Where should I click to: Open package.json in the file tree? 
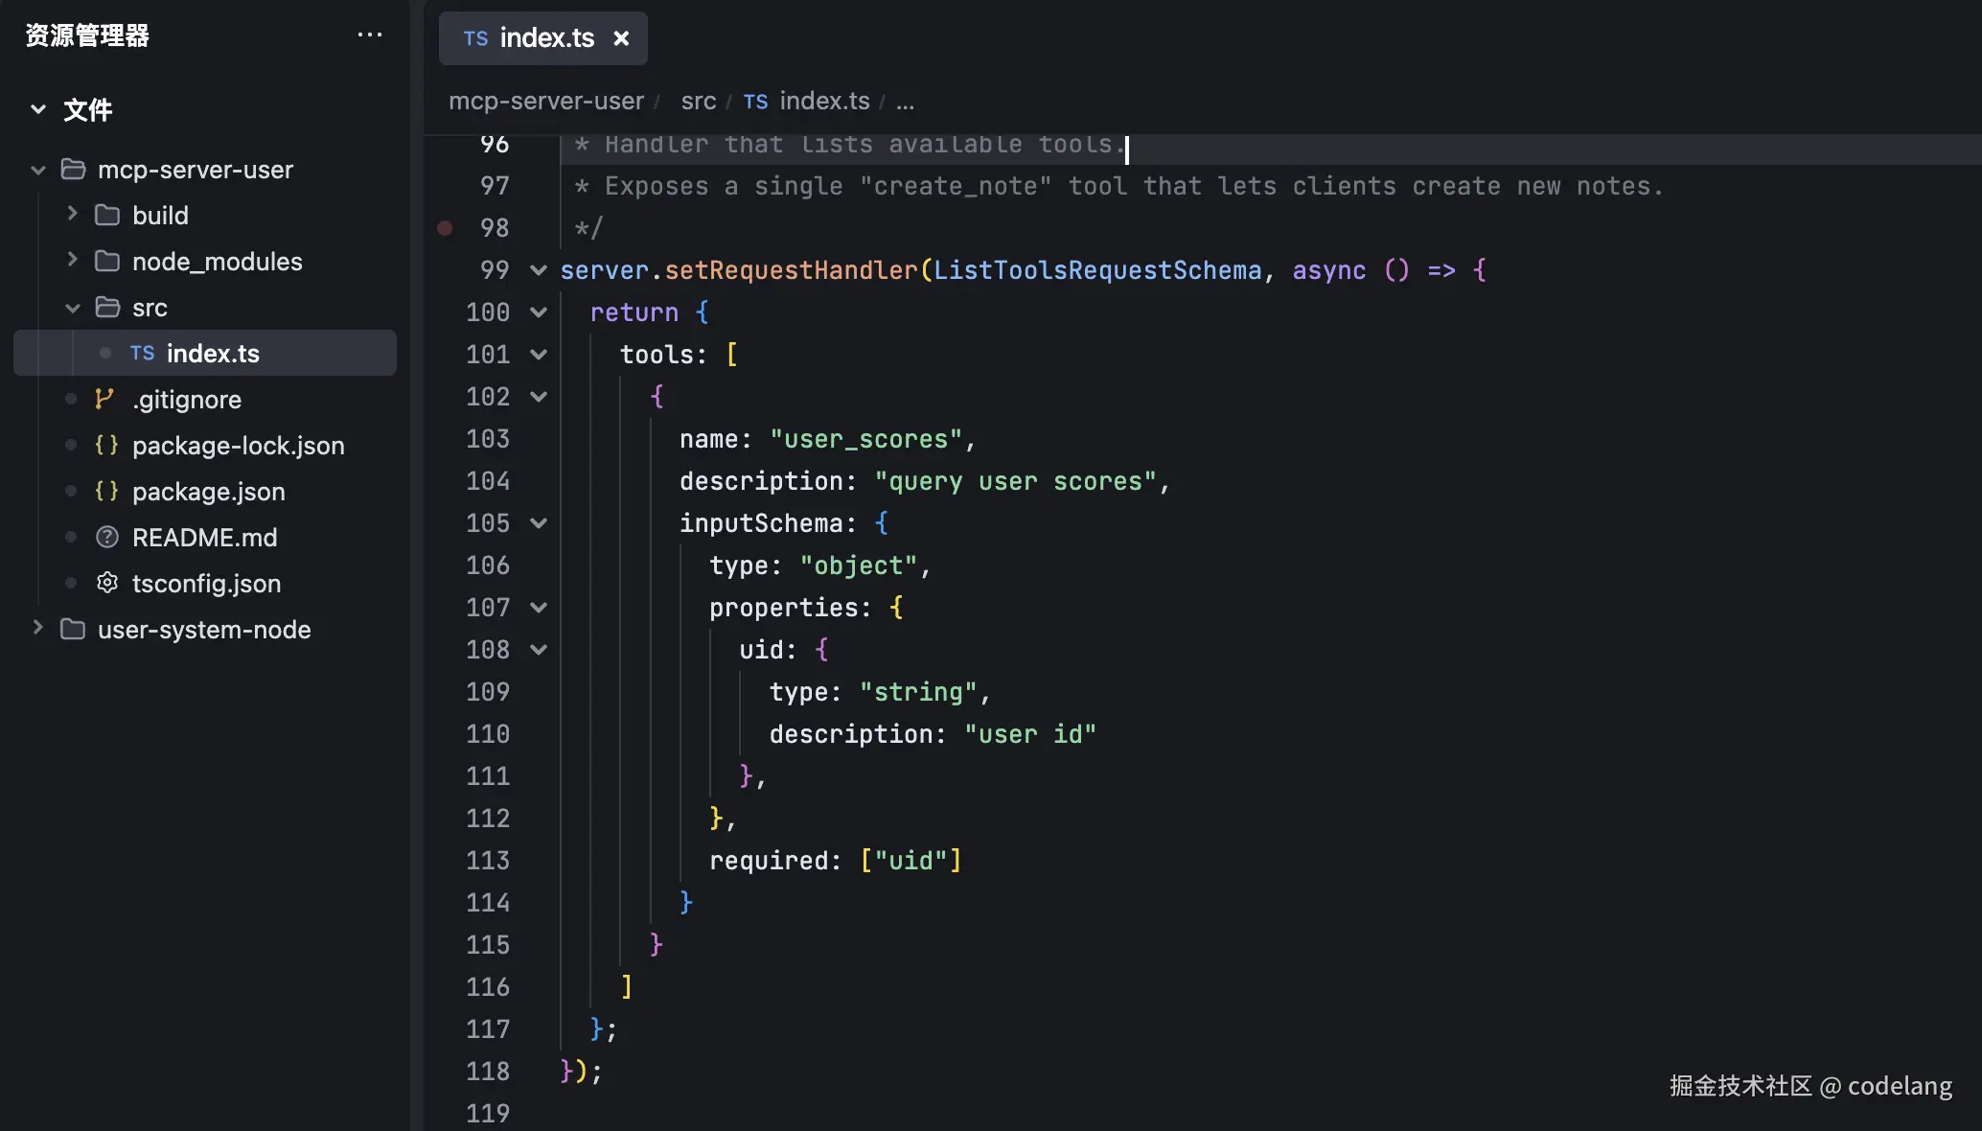pos(208,491)
